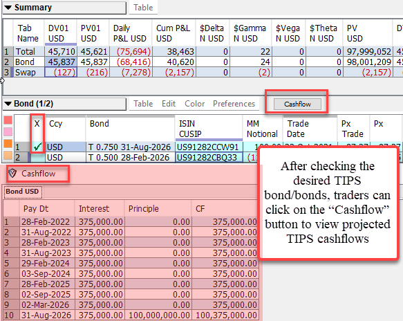
Task: Open the Preferences menu
Action: point(234,104)
